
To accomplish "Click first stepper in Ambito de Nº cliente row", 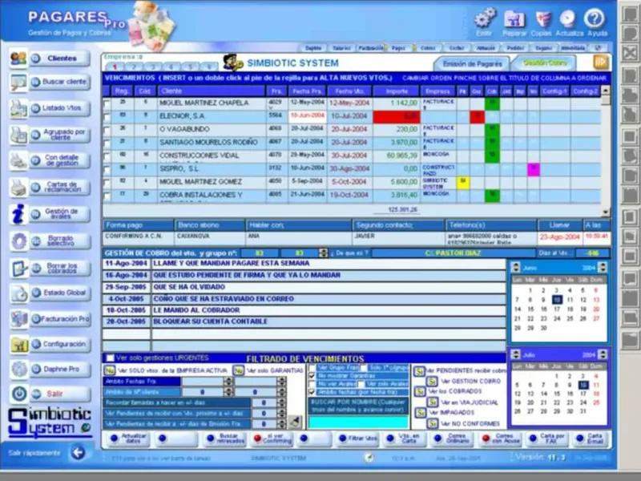I will tap(228, 392).
